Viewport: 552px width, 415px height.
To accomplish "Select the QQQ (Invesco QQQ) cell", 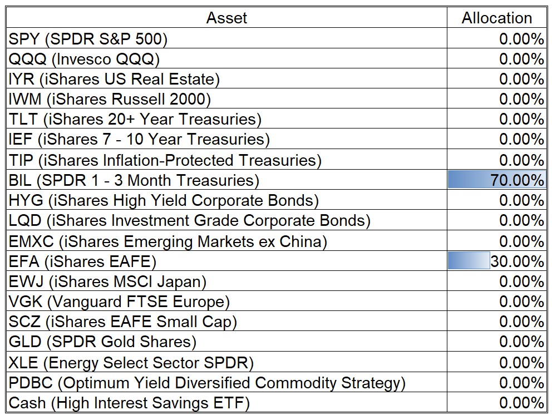I will click(x=84, y=58).
